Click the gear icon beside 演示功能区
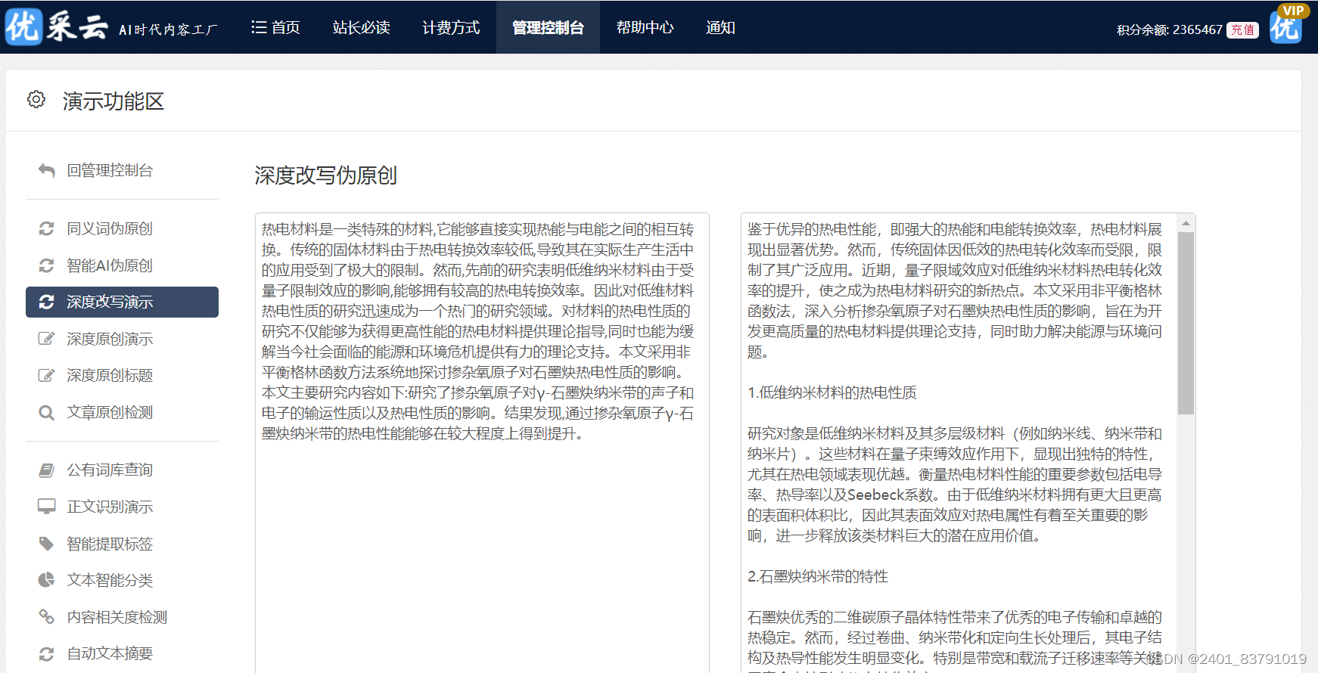 [x=36, y=99]
